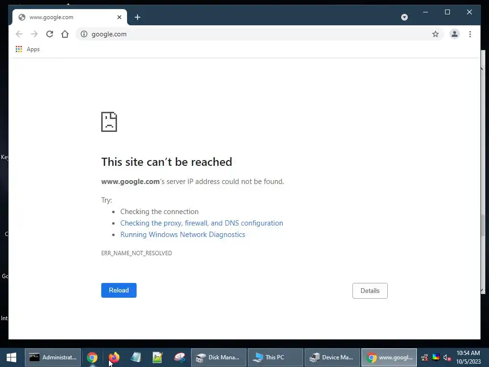Select the www.google Chrome taskbar button

click(389, 357)
